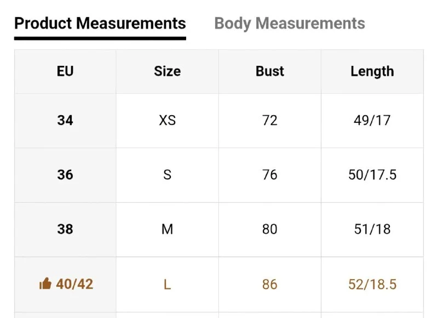Screen dimensions: 438x318
Task: Select the EU 38 row label
Action: tap(65, 229)
